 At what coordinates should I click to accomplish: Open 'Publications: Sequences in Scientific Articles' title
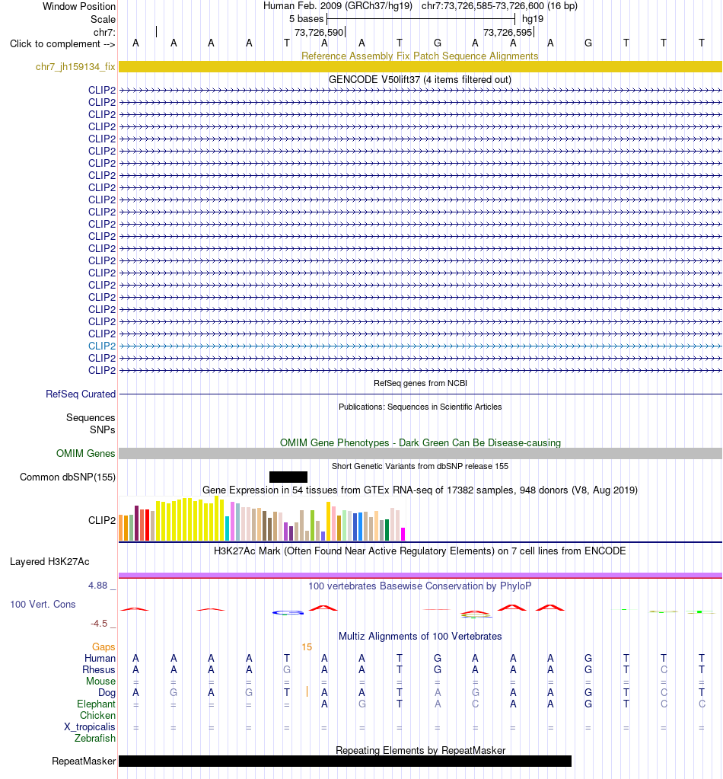(420, 407)
